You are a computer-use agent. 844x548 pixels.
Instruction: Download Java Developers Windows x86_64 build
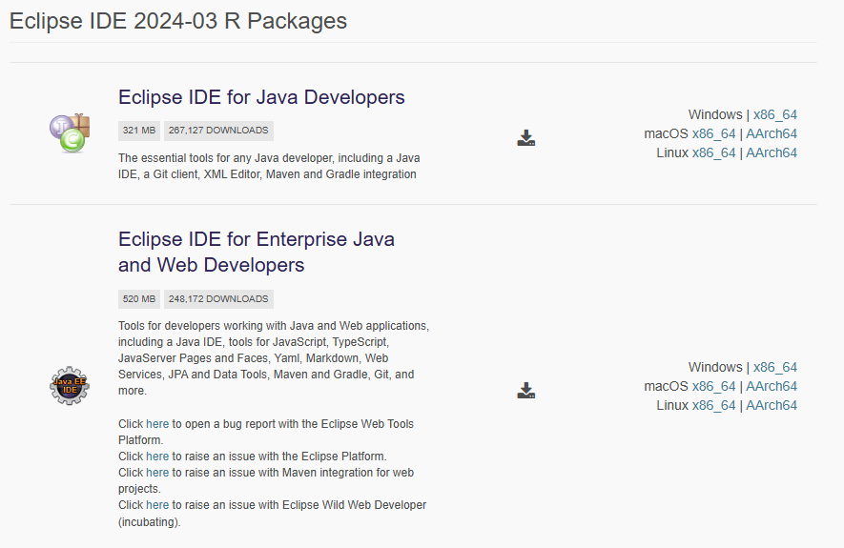coord(774,114)
